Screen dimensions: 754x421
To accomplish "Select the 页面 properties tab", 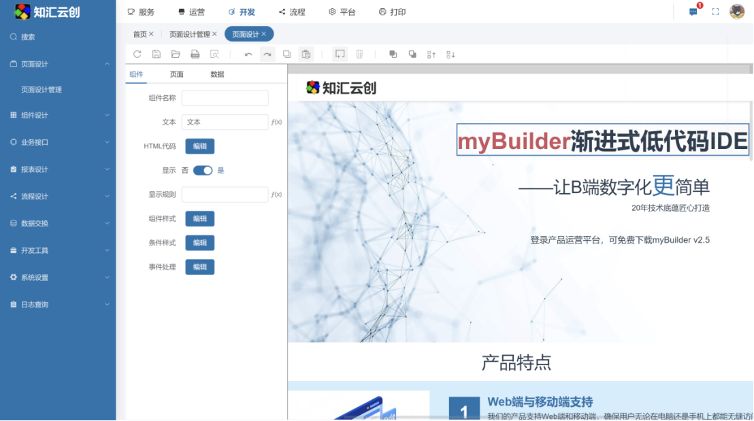I will pos(176,74).
